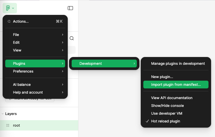This screenshot has width=215, height=137.
Task: Expand the Edit submenu
Action: tap(35, 42)
